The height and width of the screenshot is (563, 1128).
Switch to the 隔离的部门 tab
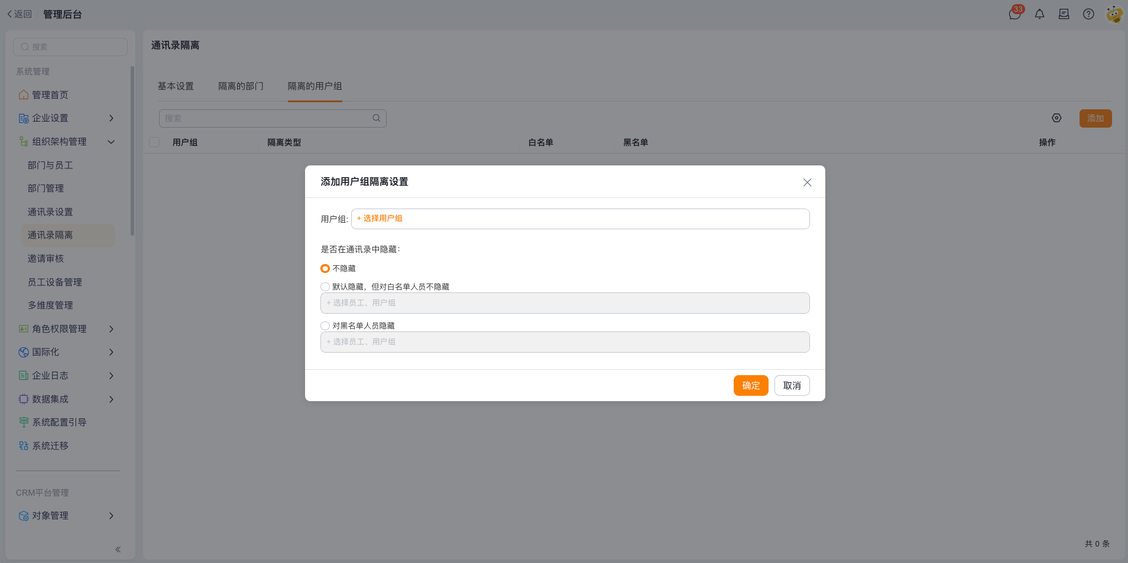(x=241, y=86)
